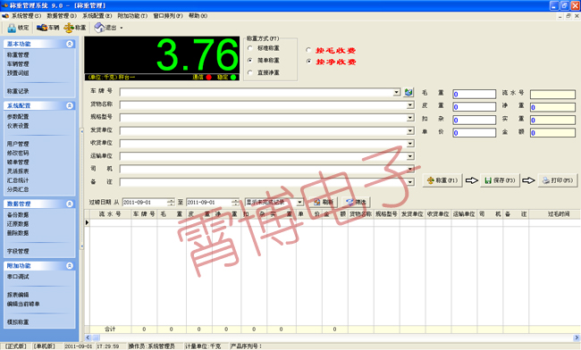Open the 发货单位 dropdown arrow

(410, 130)
